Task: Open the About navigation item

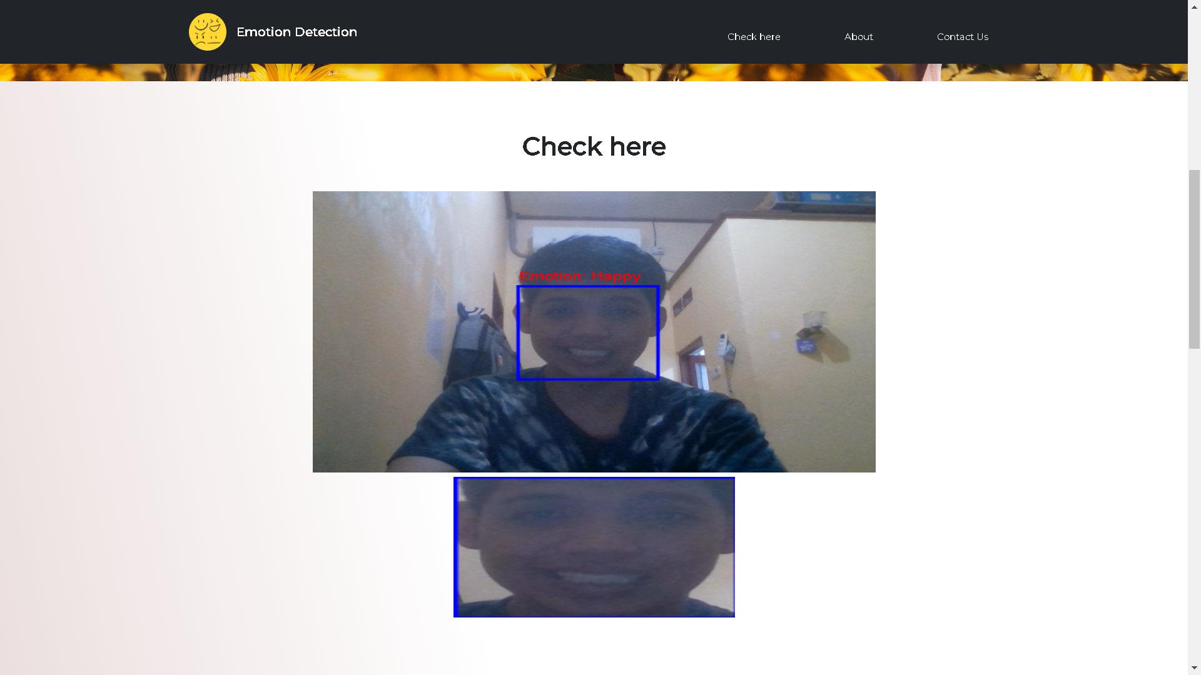Action: (858, 36)
